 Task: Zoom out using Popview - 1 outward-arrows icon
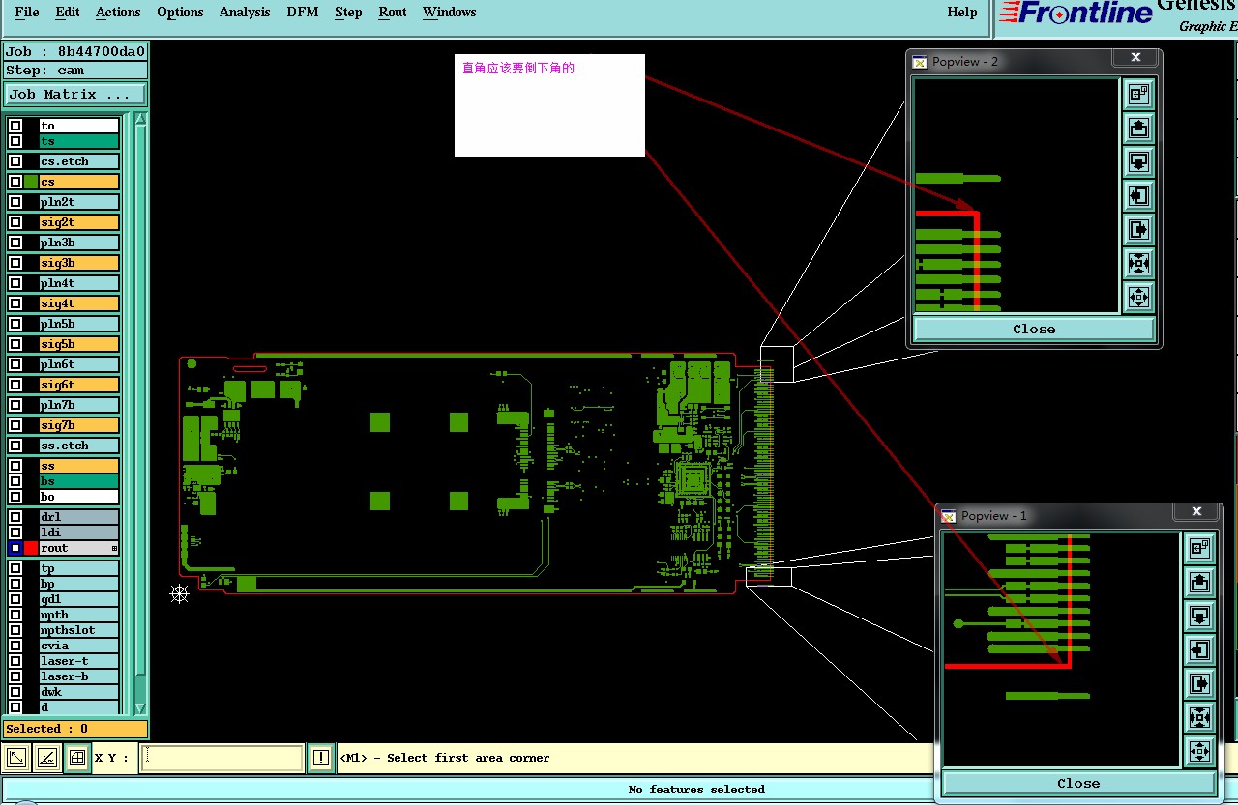pos(1199,751)
